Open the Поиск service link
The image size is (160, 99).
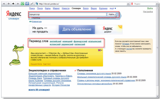(x=32, y=8)
